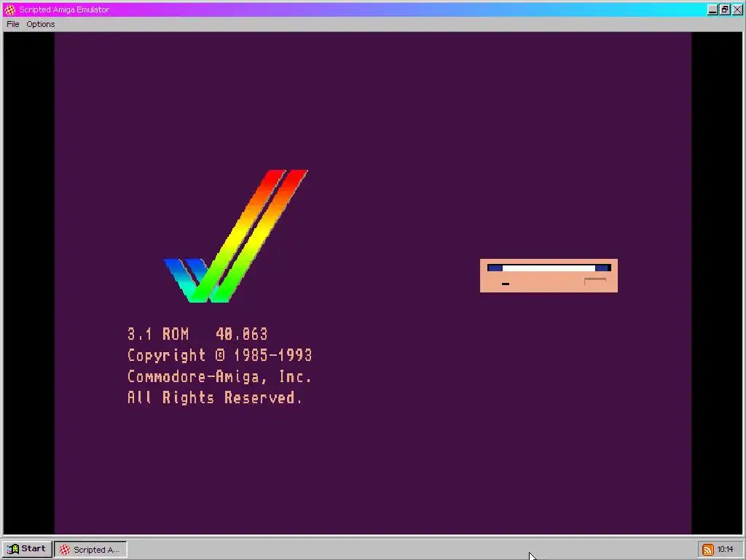Click the 10:14 system clock
This screenshot has height=560, width=746.
click(726, 550)
